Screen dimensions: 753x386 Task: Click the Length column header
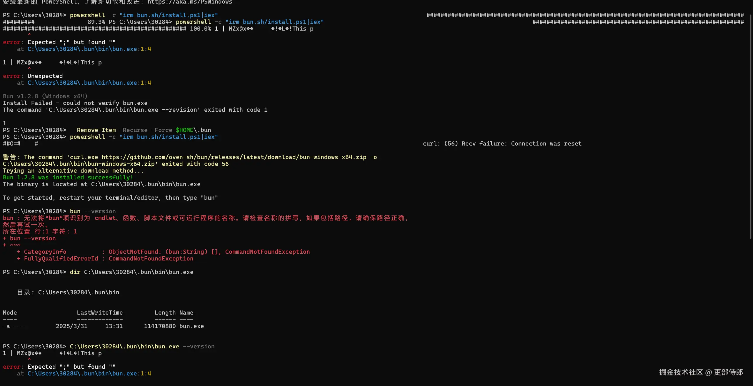[165, 313]
